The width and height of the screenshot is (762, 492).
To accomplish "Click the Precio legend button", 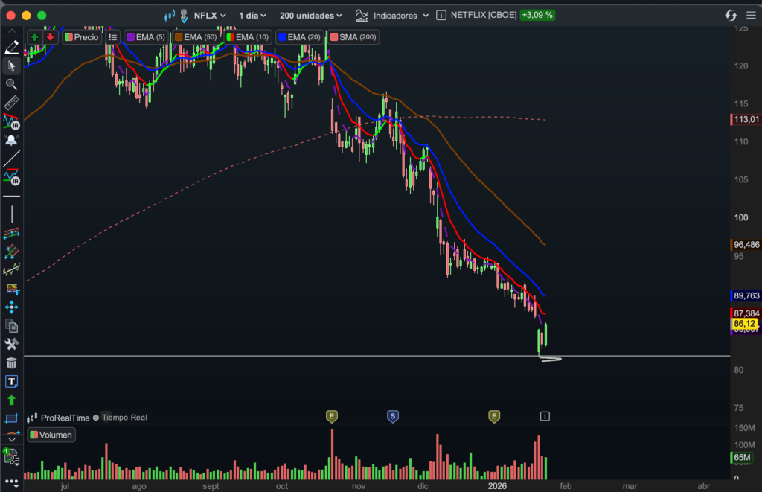I will 81,37.
